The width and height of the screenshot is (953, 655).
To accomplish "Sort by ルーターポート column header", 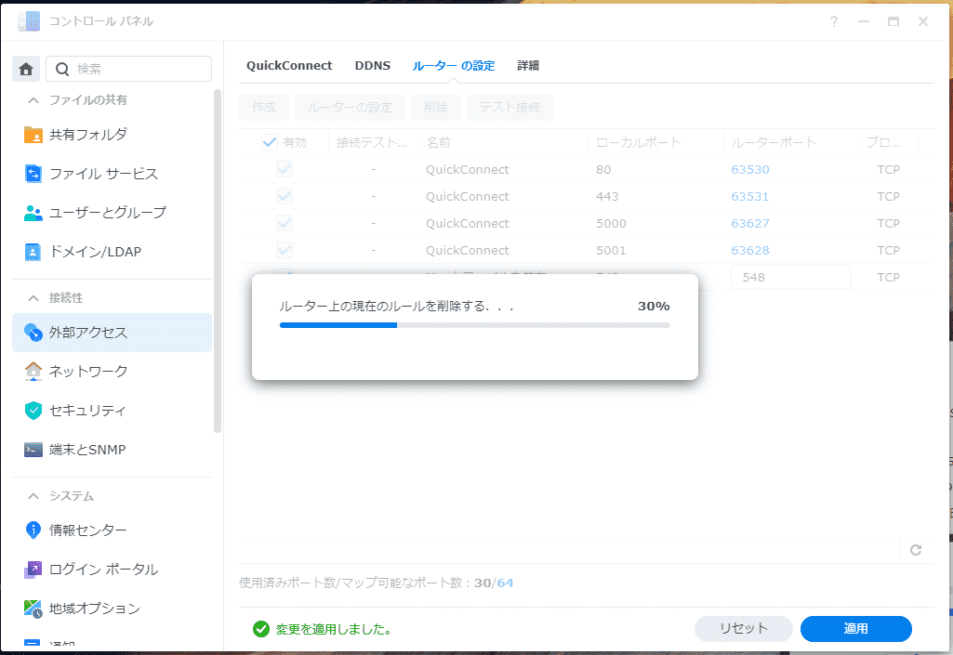I will 790,142.
